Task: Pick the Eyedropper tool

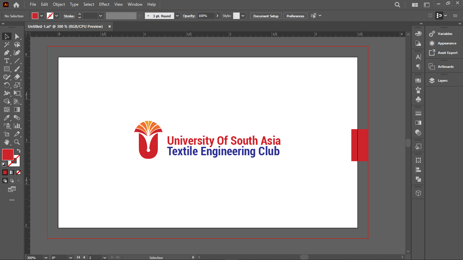Action: [x=6, y=118]
